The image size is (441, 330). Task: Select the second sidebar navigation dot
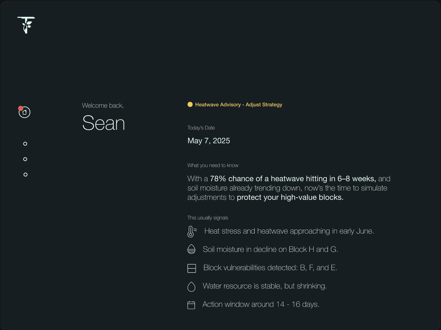click(25, 159)
